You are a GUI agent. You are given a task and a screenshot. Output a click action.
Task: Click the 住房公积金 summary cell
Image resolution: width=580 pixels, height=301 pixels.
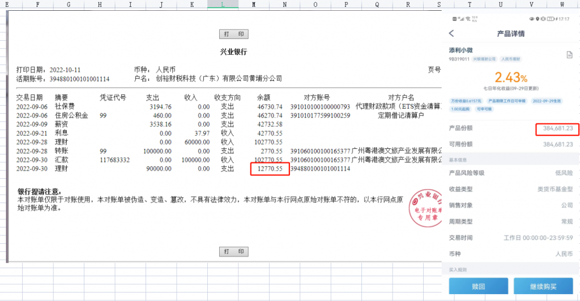click(71, 115)
